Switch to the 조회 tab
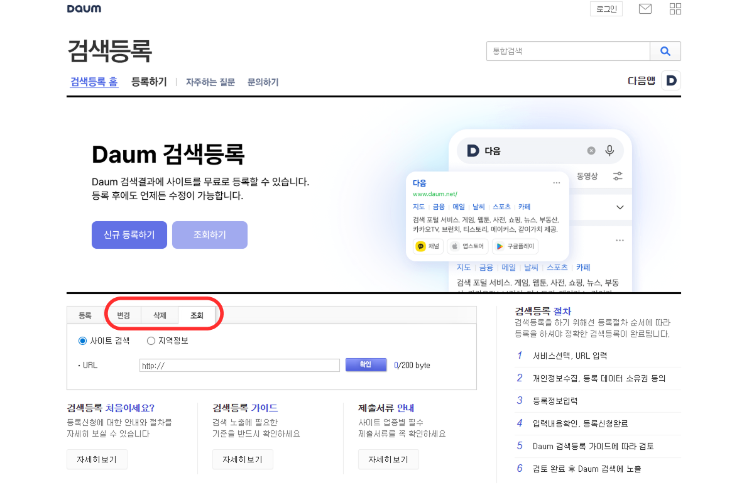Image resolution: width=754 pixels, height=485 pixels. point(197,315)
